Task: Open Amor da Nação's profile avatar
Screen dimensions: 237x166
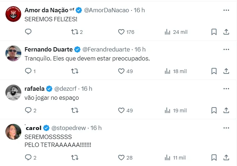Action: click(x=13, y=15)
